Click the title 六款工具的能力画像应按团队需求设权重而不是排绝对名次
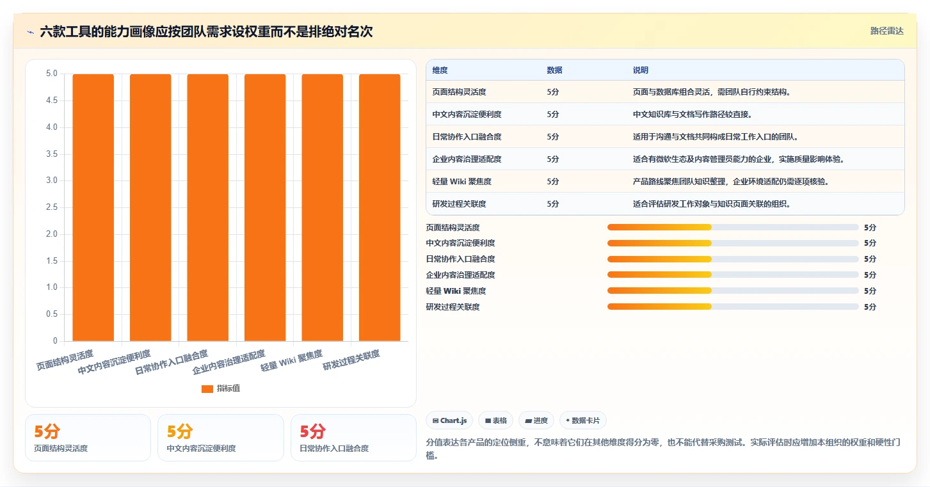The width and height of the screenshot is (930, 487). pos(206,31)
